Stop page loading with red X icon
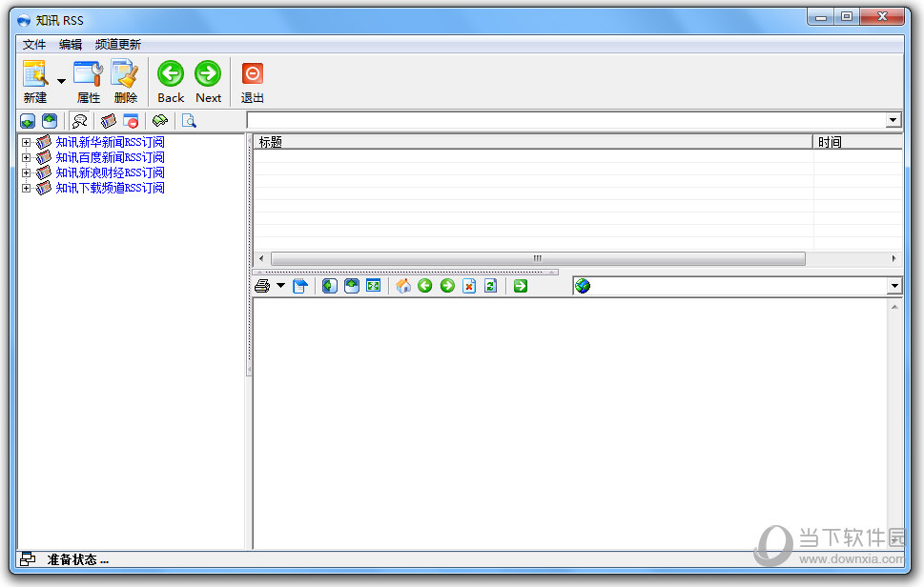The width and height of the screenshot is (924, 587). click(x=469, y=286)
